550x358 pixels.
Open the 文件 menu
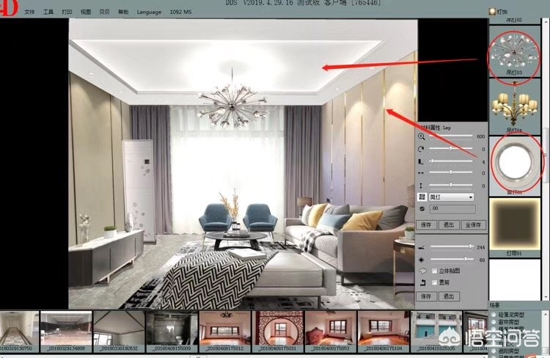[29, 12]
